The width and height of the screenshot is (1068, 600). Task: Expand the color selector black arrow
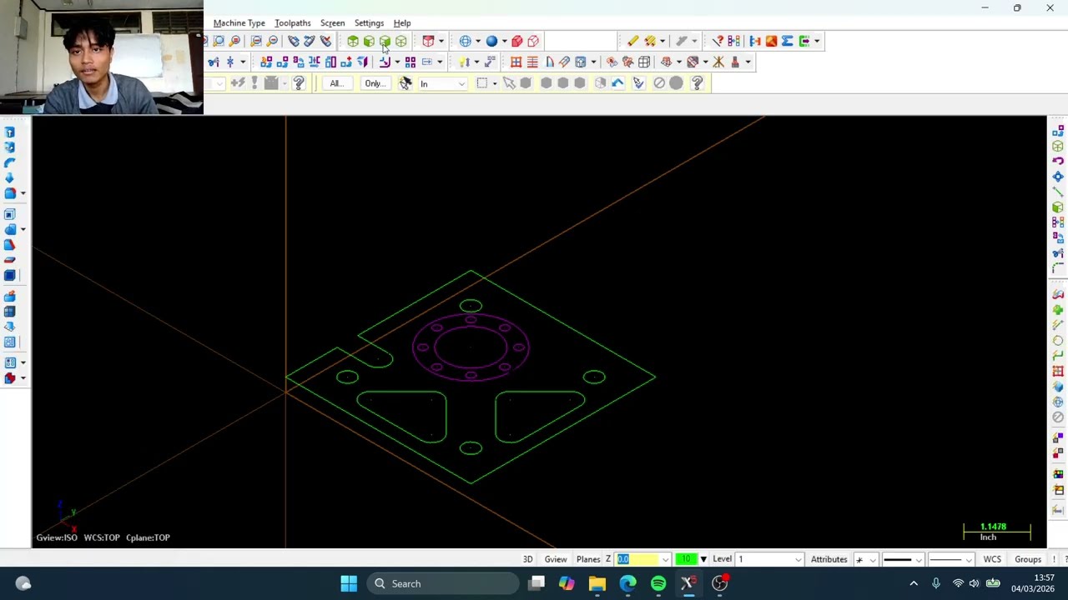pyautogui.click(x=703, y=559)
